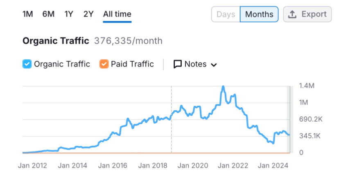
Task: Click the Jan 2018 axis label
Action: pos(153,165)
